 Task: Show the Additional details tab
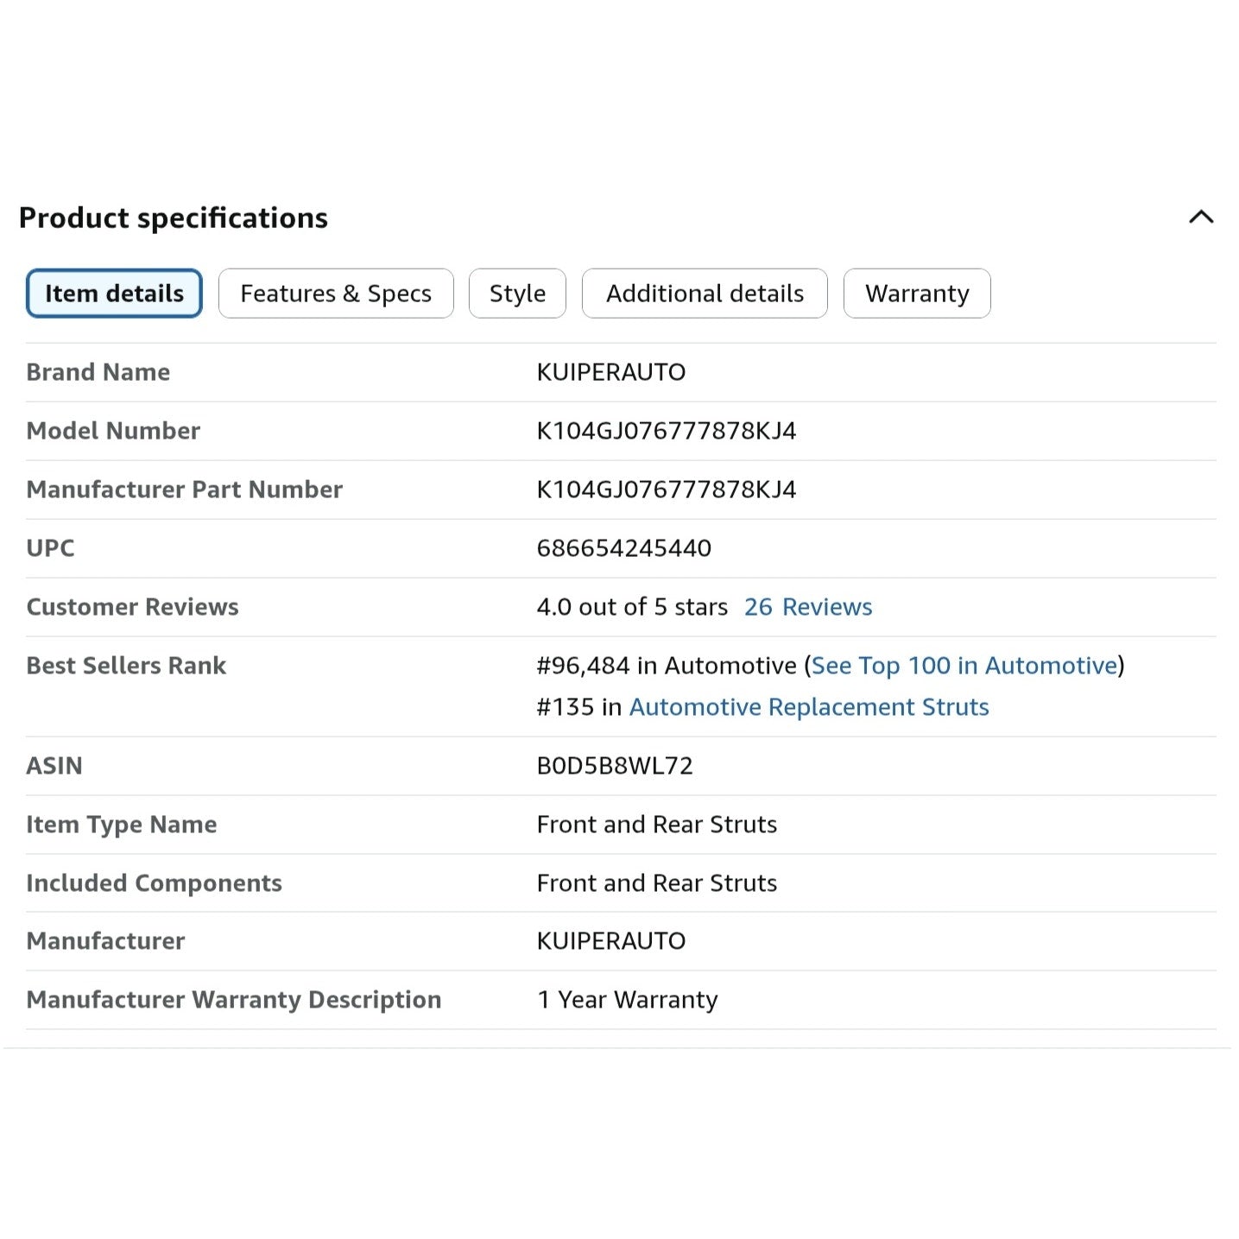click(705, 294)
